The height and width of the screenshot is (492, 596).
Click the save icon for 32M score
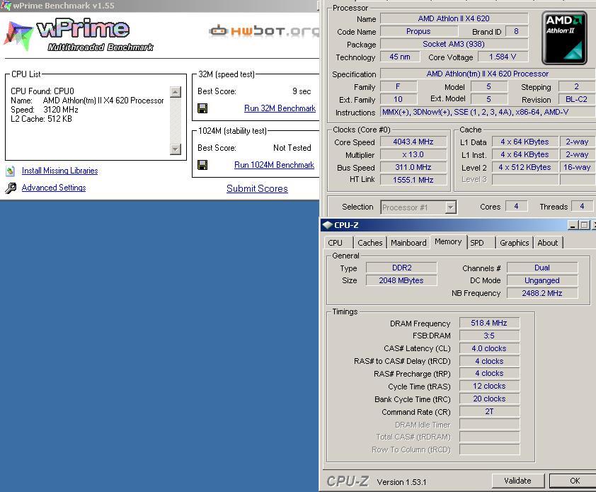(x=202, y=108)
